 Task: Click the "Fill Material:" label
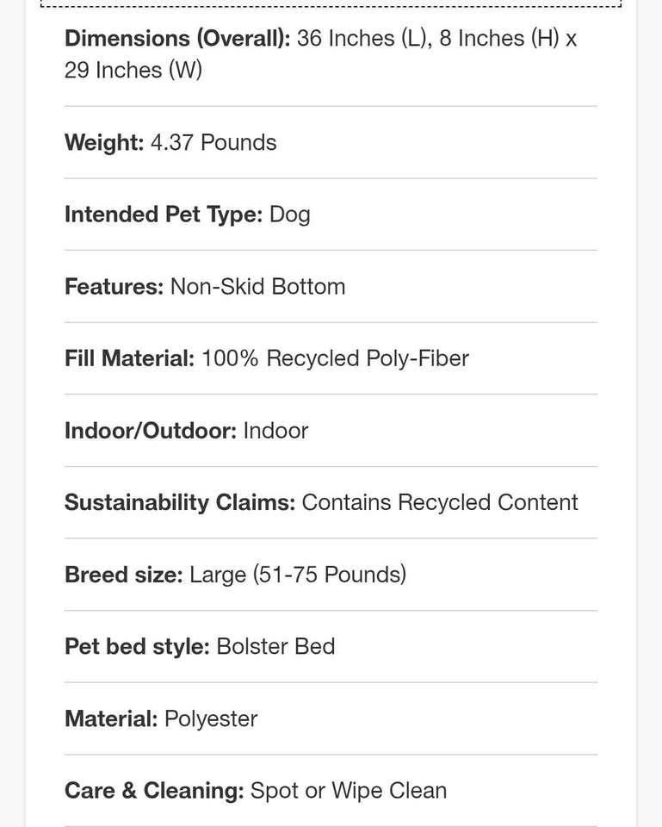[x=129, y=358]
